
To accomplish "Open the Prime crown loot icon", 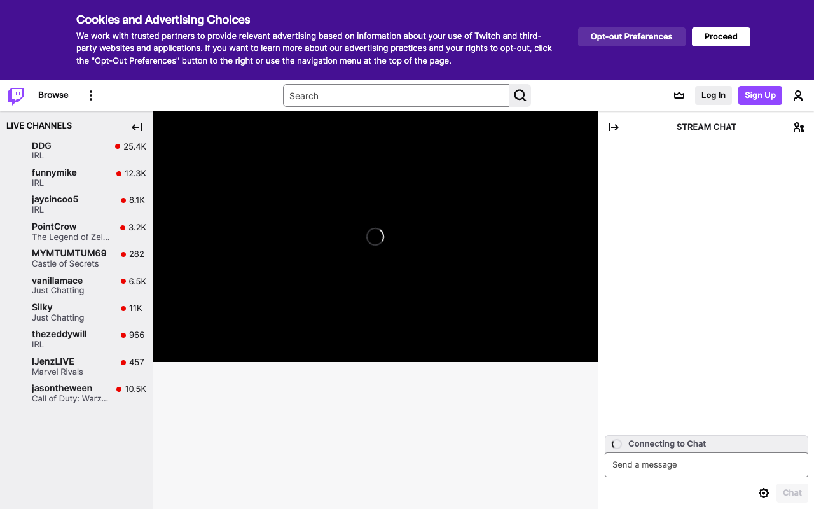I will click(x=679, y=95).
